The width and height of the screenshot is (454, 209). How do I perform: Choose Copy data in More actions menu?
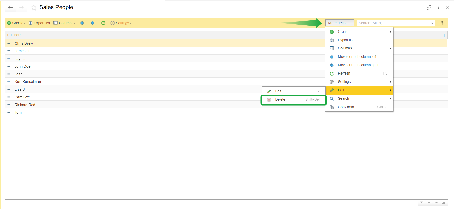pos(346,107)
